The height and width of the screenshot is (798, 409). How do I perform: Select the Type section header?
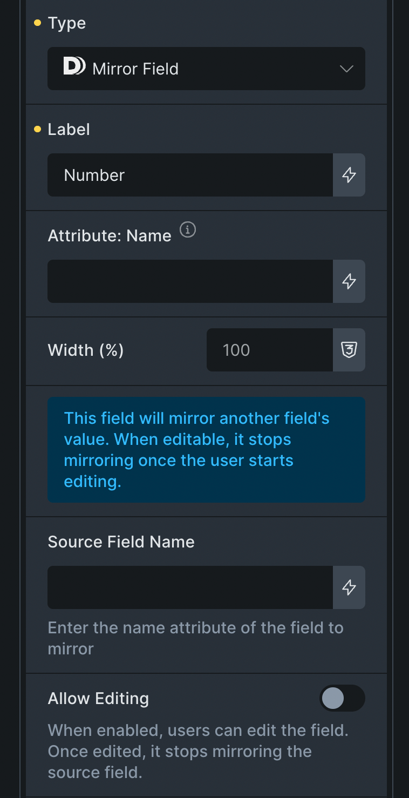(66, 23)
